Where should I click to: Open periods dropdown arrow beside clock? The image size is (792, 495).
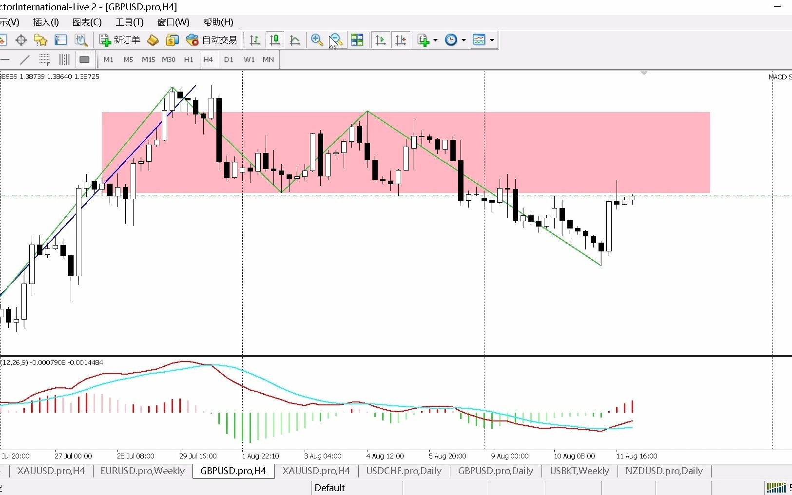click(464, 40)
